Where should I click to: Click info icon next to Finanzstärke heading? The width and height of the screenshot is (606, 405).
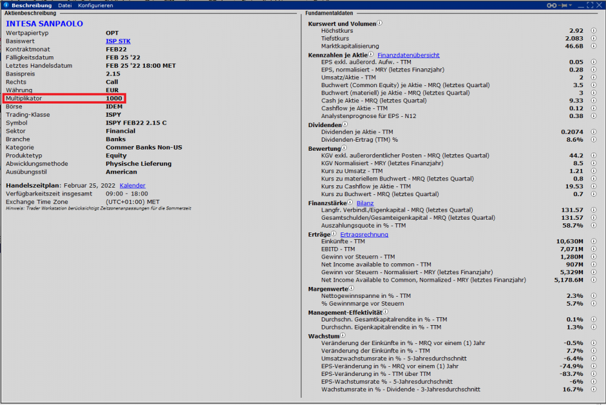[x=350, y=202]
